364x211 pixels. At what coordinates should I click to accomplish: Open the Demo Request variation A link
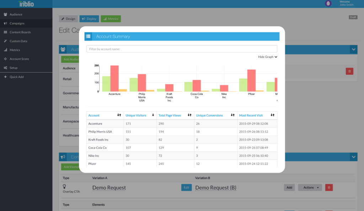click(109, 188)
